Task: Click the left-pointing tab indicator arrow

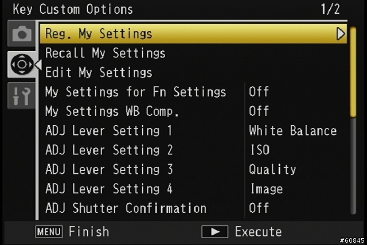Action: point(38,64)
